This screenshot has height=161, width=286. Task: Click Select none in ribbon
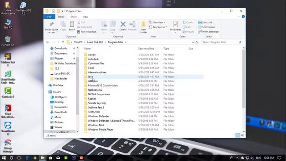click(206, 27)
